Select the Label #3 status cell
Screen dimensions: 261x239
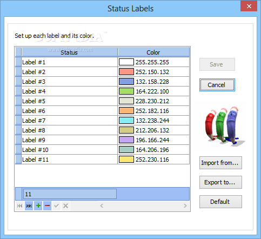tap(69, 82)
